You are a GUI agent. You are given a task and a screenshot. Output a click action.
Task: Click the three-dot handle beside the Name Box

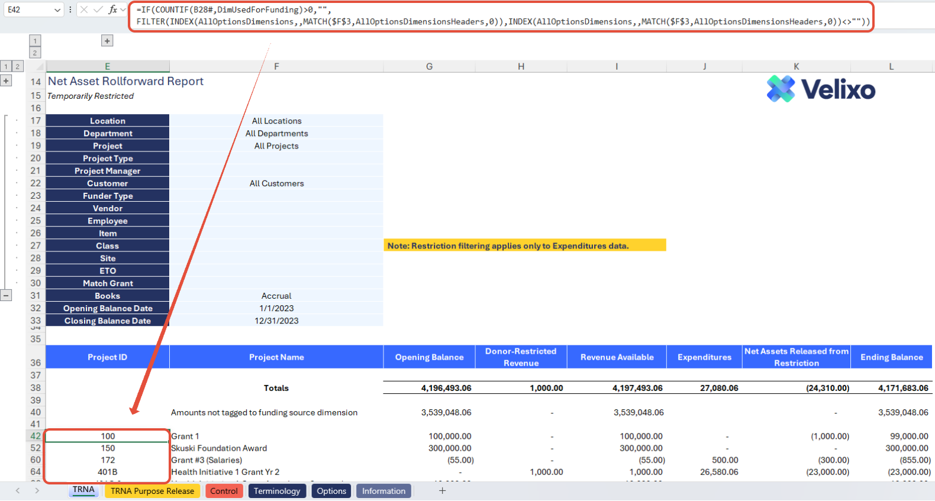coord(70,9)
